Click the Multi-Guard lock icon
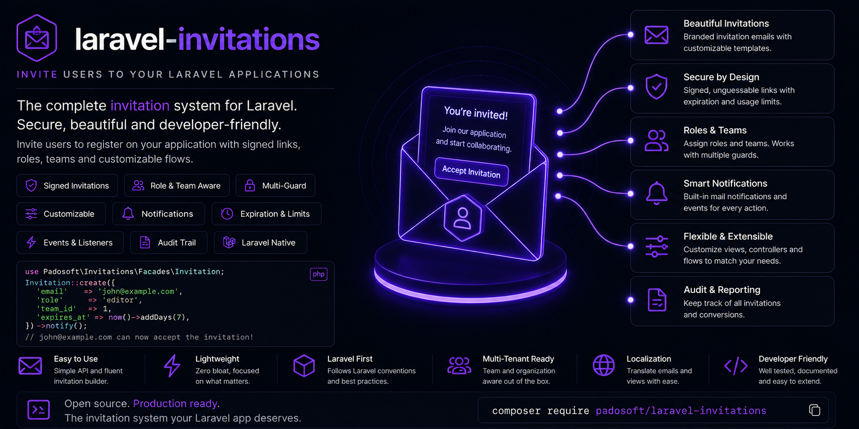The width and height of the screenshot is (859, 429). (250, 185)
